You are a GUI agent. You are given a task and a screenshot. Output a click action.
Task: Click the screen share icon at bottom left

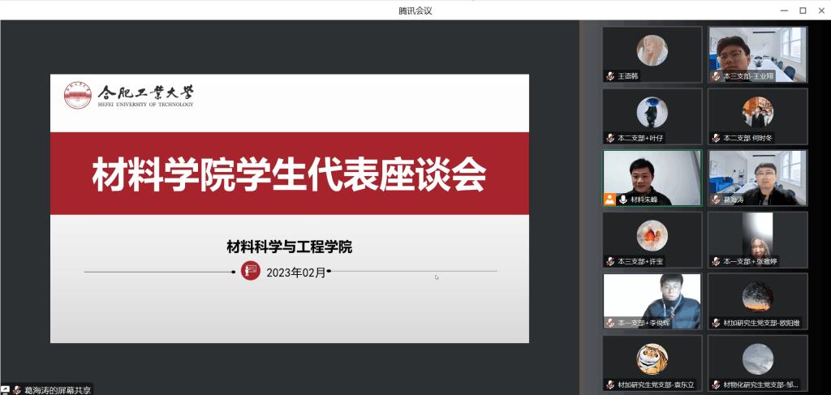pyautogui.click(x=5, y=389)
